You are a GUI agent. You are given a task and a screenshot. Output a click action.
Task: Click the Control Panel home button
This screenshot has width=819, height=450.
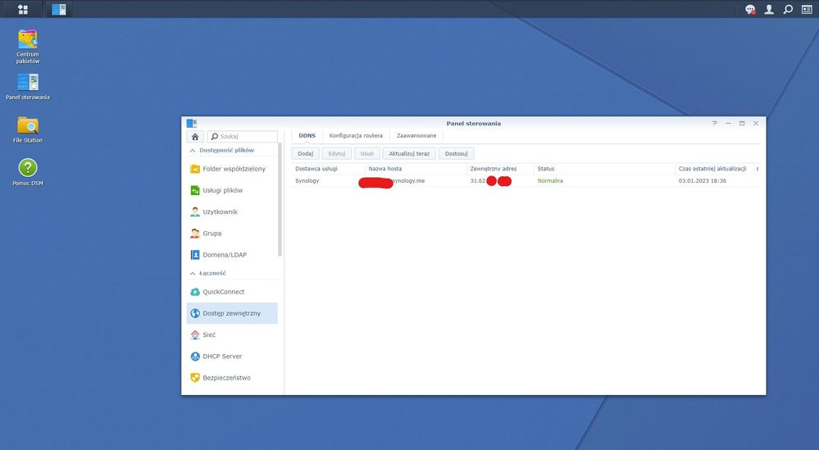click(x=195, y=137)
